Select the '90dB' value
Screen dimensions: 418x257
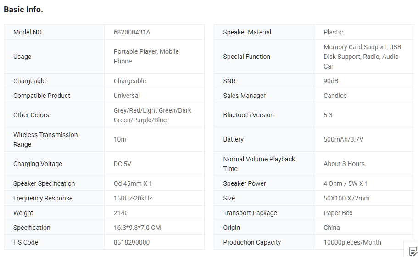[331, 81]
